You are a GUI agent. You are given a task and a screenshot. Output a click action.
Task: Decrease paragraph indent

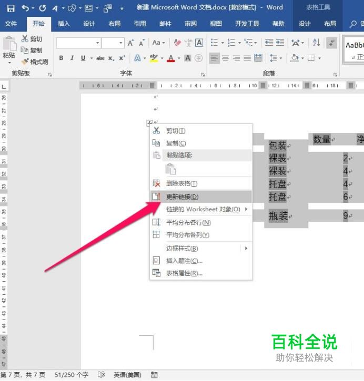point(269,43)
